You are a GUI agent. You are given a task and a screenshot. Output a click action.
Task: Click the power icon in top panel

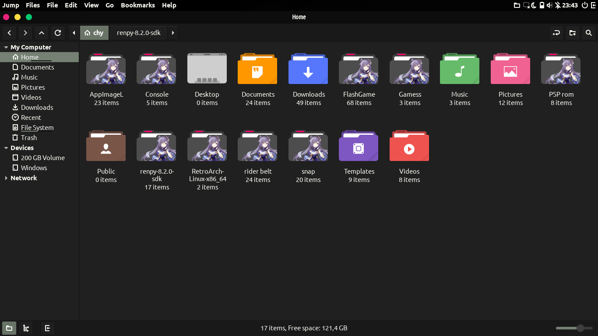pyautogui.click(x=585, y=5)
